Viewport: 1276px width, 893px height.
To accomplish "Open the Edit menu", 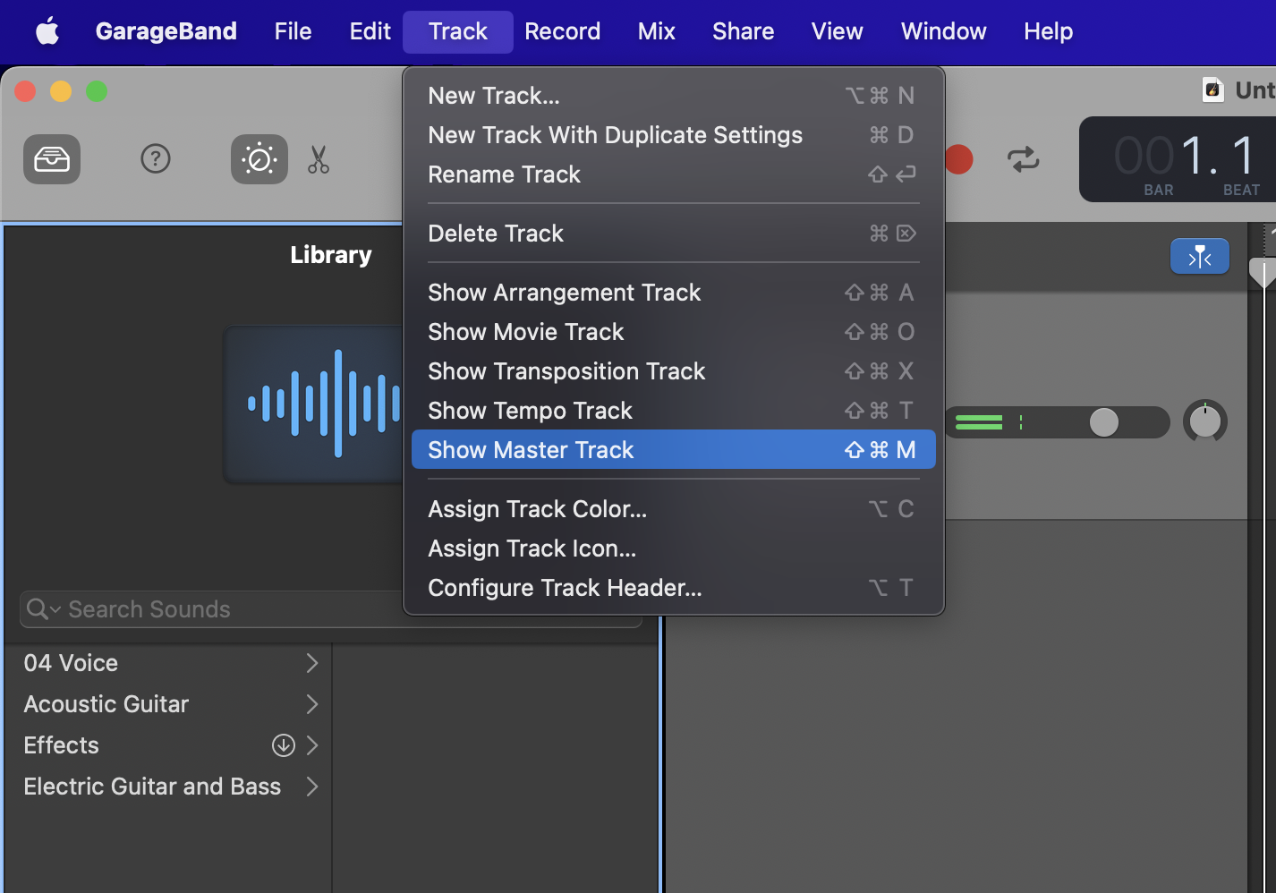I will click(370, 32).
